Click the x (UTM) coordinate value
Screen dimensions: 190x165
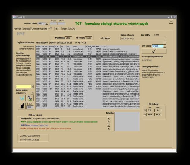coord(34,136)
